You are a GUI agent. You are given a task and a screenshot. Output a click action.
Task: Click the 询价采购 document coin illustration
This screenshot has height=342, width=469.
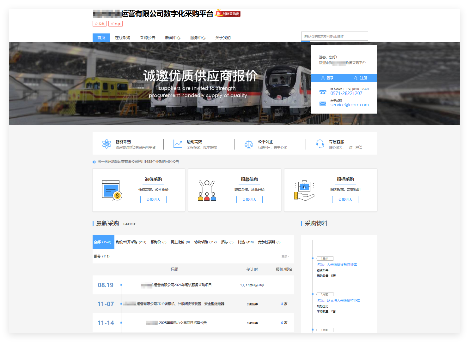pyautogui.click(x=112, y=190)
